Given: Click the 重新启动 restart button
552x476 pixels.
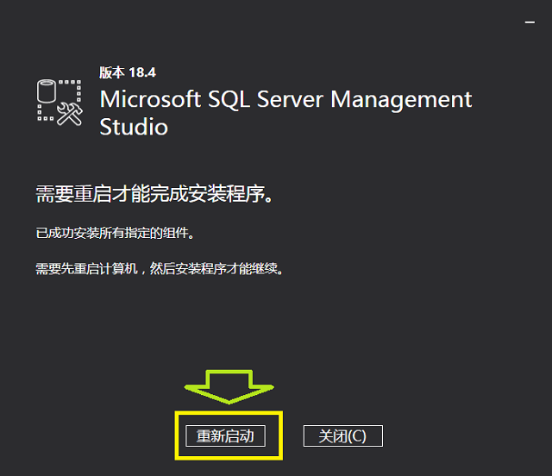Looking at the screenshot, I should (x=225, y=435).
